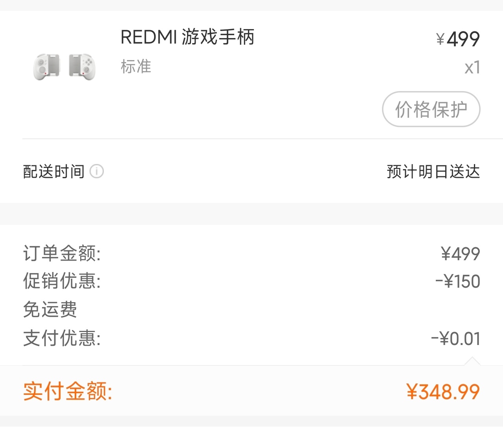Click the 标准 variant label

tap(136, 66)
